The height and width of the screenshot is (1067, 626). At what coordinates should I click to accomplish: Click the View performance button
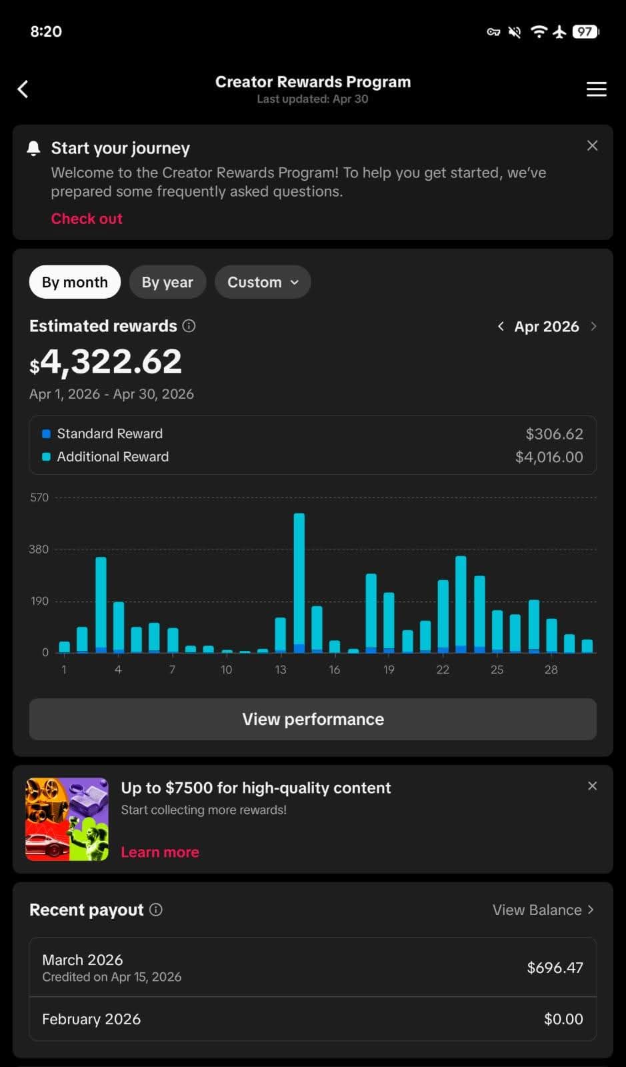[313, 719]
